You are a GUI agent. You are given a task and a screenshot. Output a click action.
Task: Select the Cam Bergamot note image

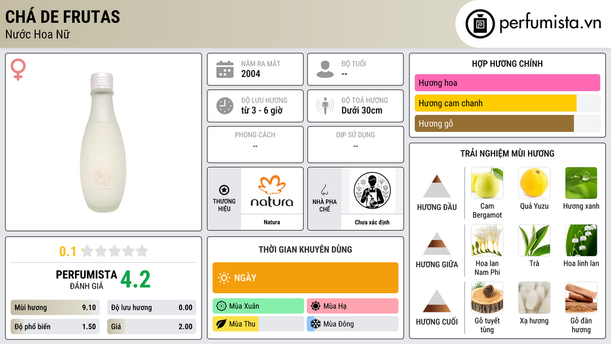tap(487, 183)
